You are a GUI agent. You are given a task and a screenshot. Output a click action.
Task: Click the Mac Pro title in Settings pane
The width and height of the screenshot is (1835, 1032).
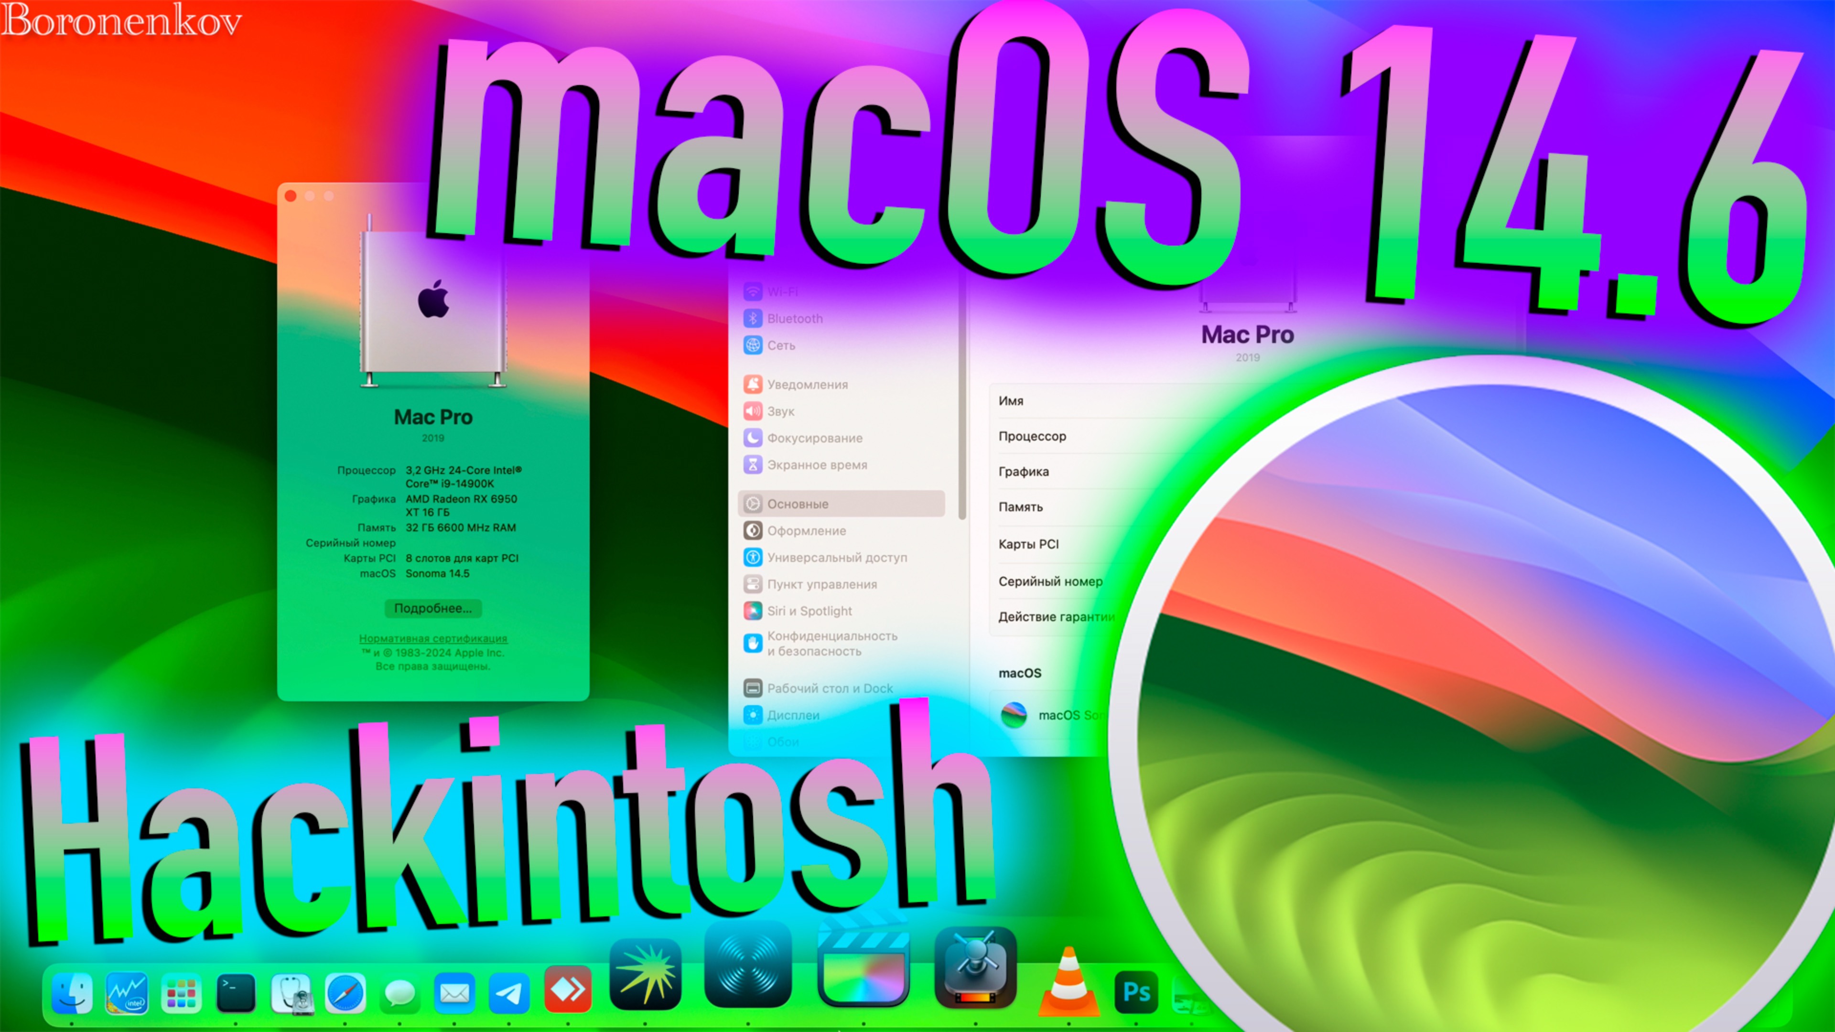pos(1247,335)
